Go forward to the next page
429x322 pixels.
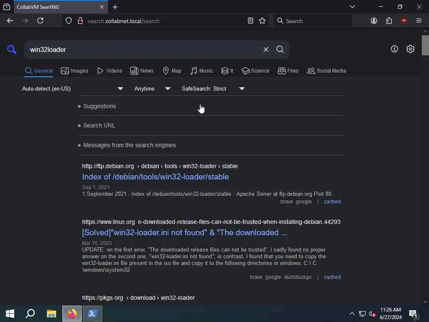[x=25, y=21]
